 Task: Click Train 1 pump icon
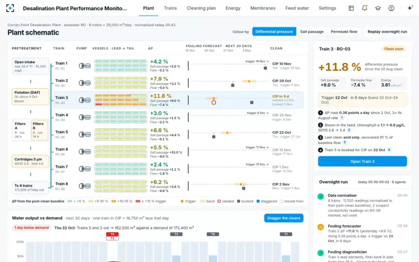pyautogui.click(x=81, y=66)
